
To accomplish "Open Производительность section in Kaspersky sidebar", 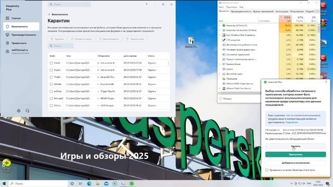I will point(21,35).
